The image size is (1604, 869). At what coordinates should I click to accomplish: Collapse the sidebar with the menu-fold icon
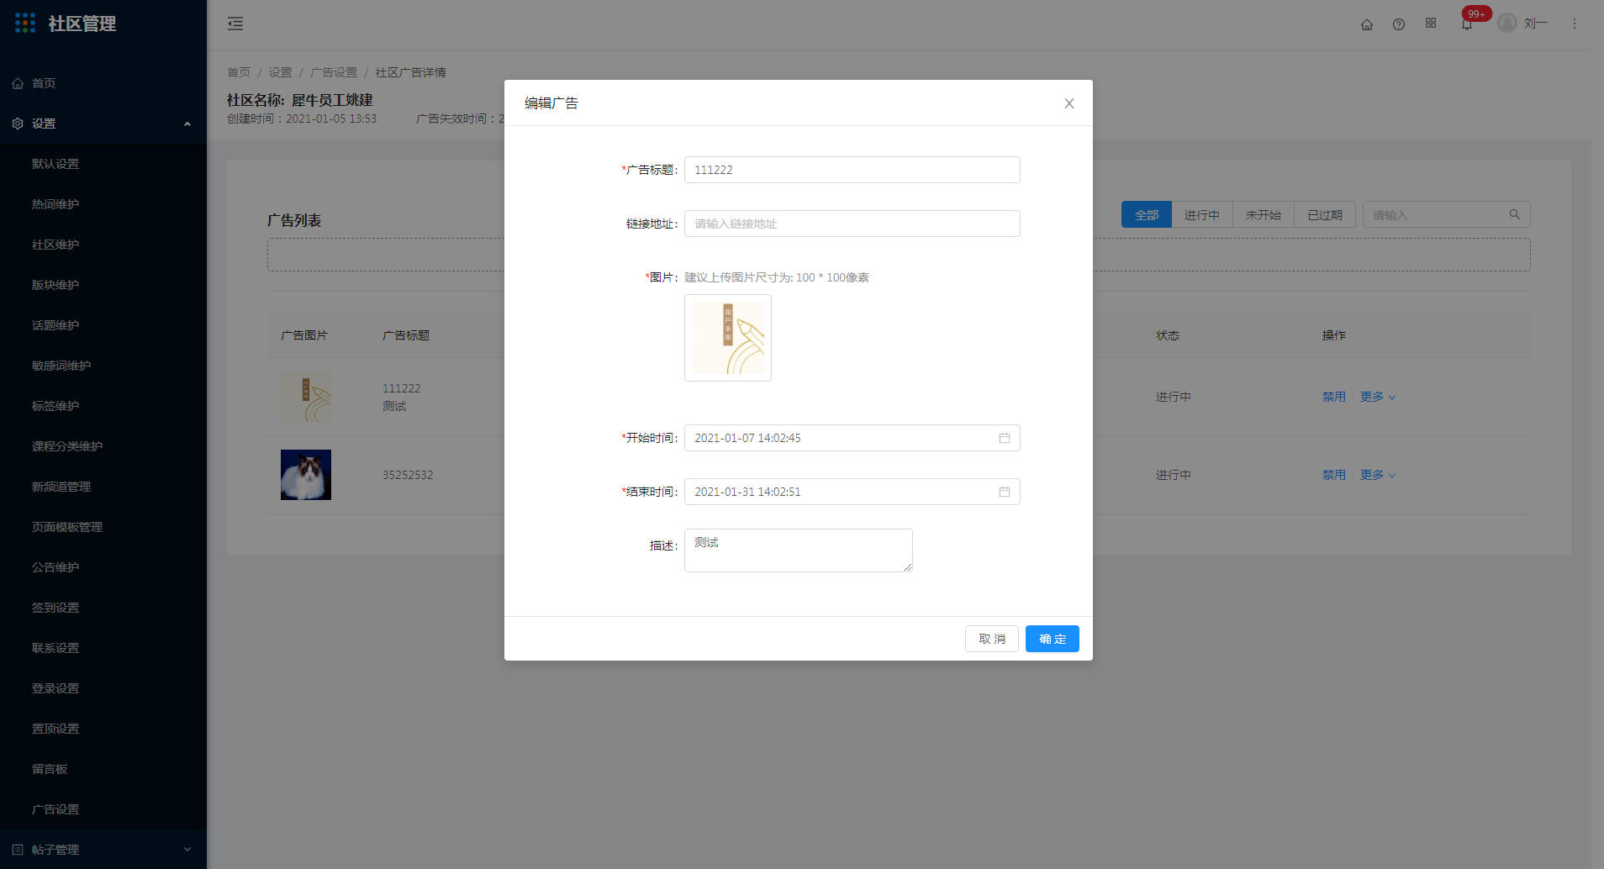235,24
